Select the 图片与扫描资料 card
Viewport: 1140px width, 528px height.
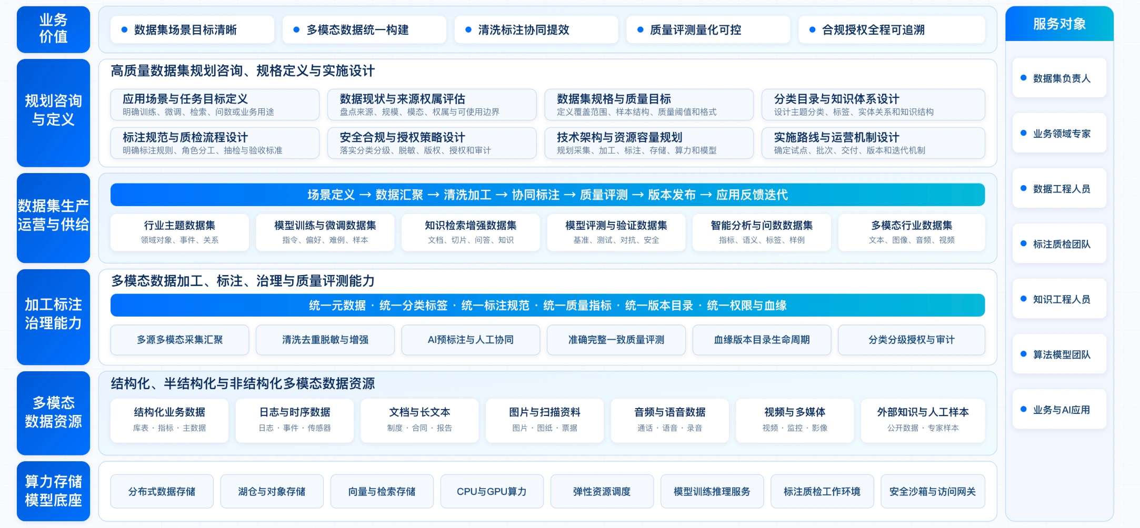545,420
